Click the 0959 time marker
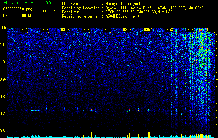 click(x=190, y=30)
